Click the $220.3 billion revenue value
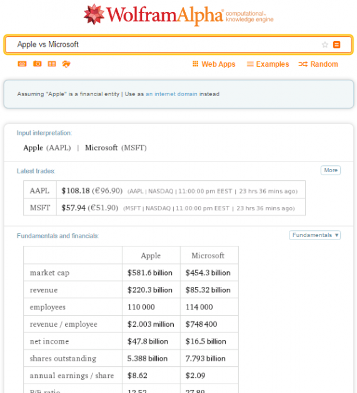Screen dimensions: 357x393 [x=150, y=290]
